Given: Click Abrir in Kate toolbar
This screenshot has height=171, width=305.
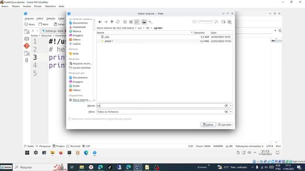Looking at the screenshot, I should [x=43, y=24].
